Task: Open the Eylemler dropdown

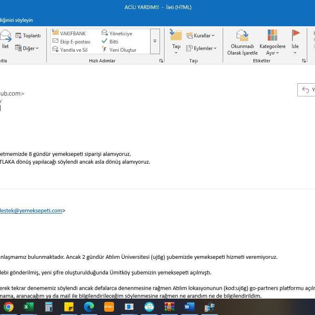Action: coord(201,48)
